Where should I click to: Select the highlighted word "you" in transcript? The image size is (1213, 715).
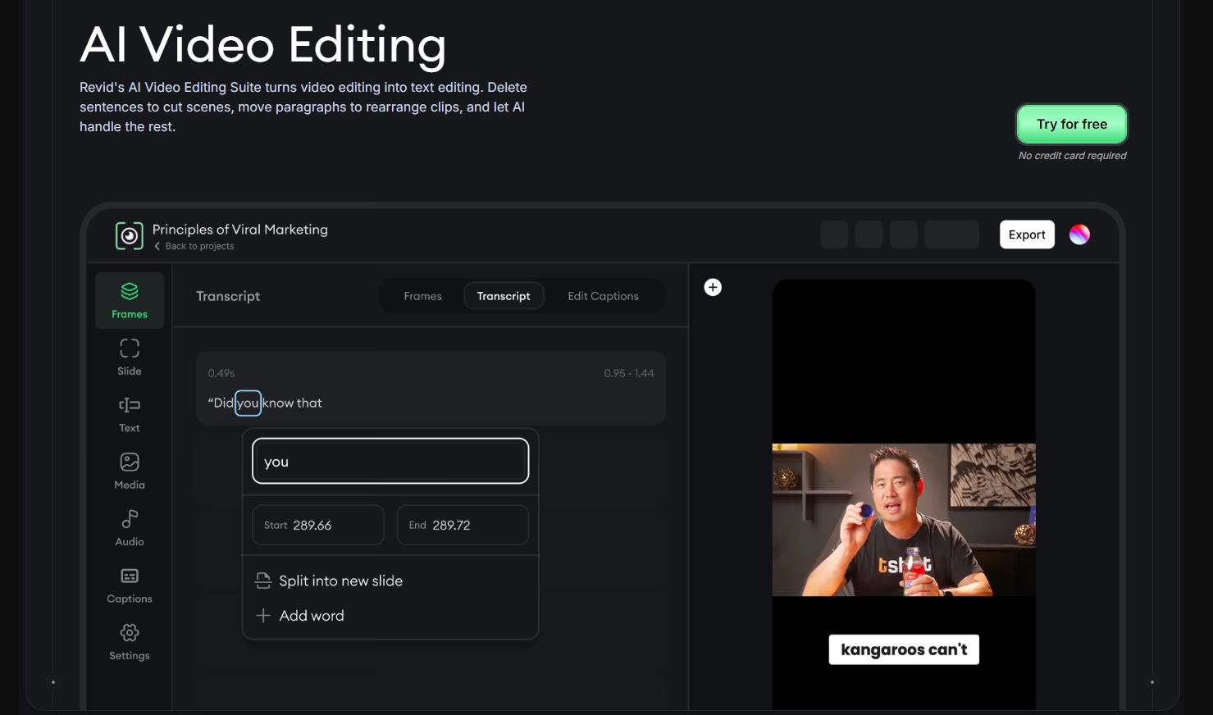(x=248, y=403)
